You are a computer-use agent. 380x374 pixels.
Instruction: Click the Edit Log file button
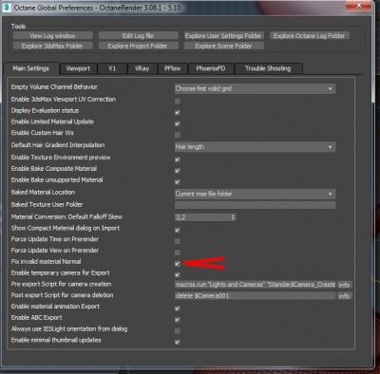(138, 36)
